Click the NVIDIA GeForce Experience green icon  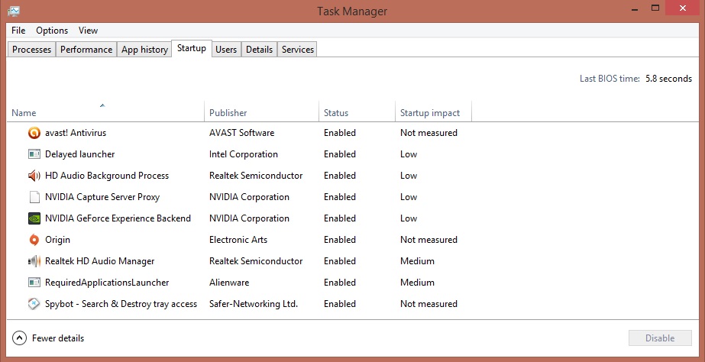[x=34, y=218]
